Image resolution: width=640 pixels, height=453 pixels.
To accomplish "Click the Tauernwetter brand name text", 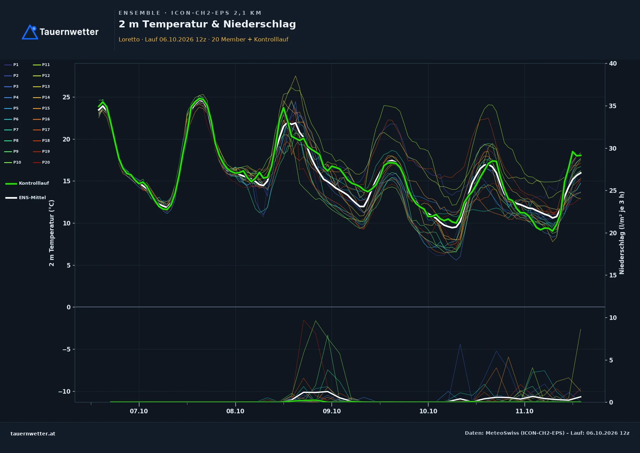I will click(x=69, y=32).
